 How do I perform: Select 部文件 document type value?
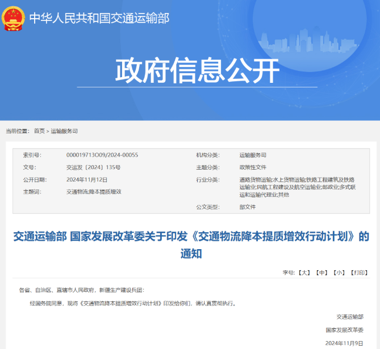(x=248, y=207)
